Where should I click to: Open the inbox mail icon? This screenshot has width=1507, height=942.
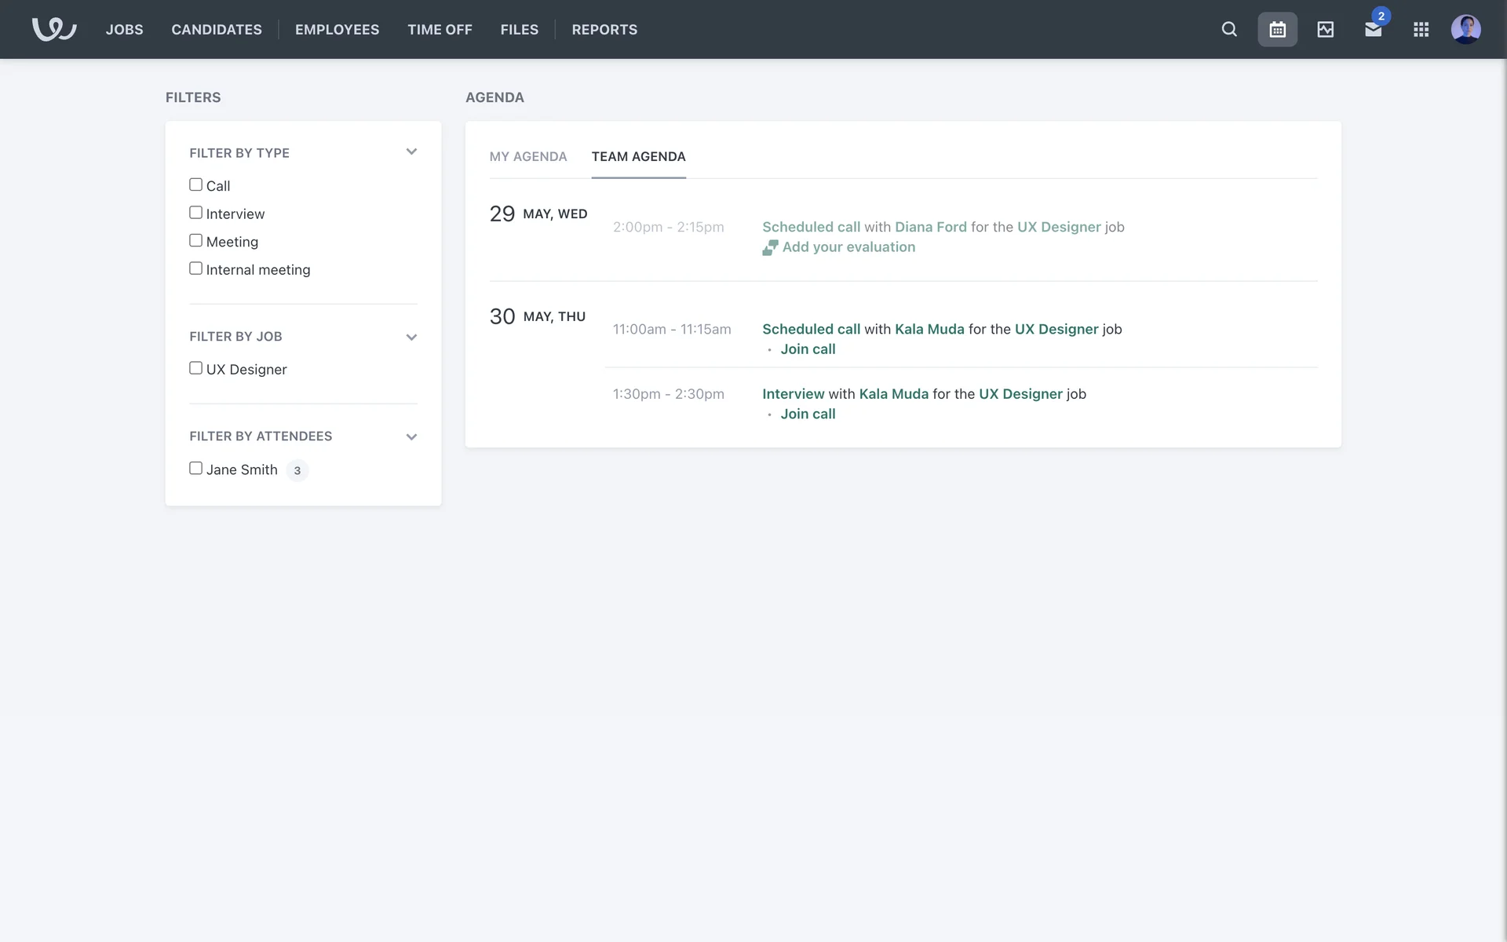tap(1373, 30)
